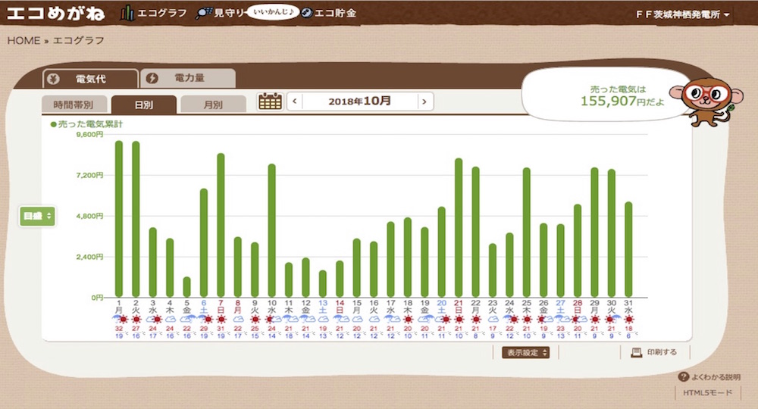Click the bar for October 21
Screen dimensions: 758x409
pos(459,227)
